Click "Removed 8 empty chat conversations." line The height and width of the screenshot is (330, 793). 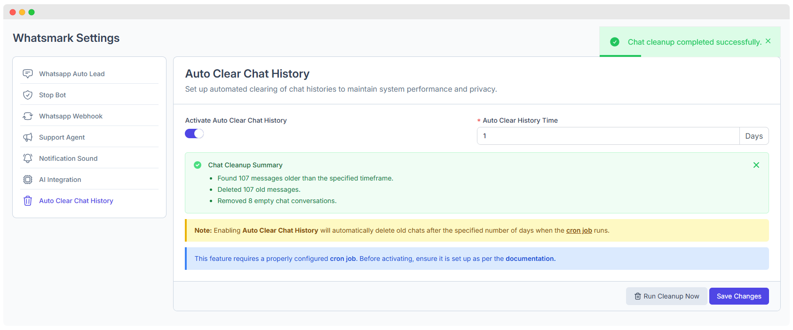point(277,201)
